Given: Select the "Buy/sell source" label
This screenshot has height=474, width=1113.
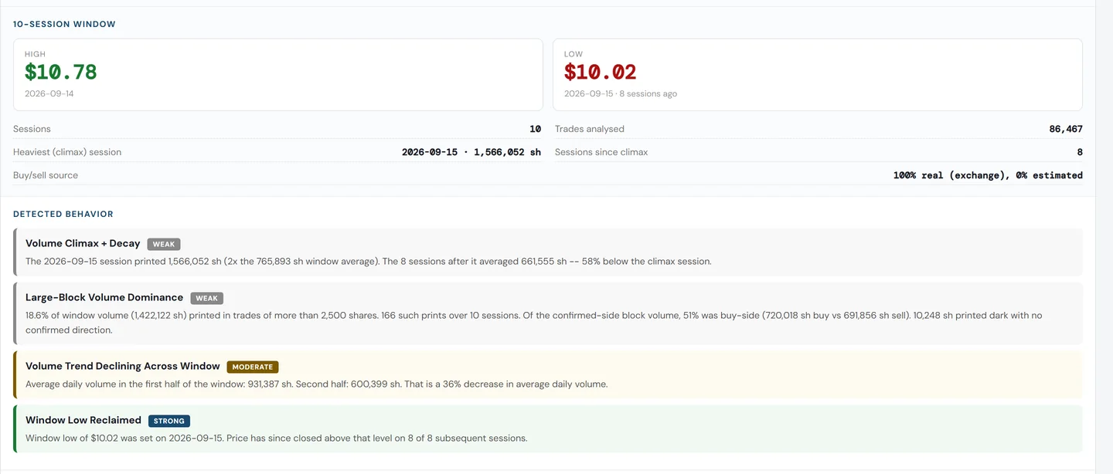Looking at the screenshot, I should pyautogui.click(x=46, y=175).
